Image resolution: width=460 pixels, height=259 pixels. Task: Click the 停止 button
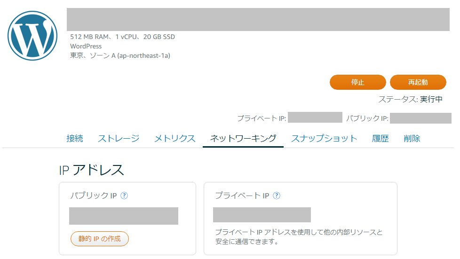coord(358,82)
